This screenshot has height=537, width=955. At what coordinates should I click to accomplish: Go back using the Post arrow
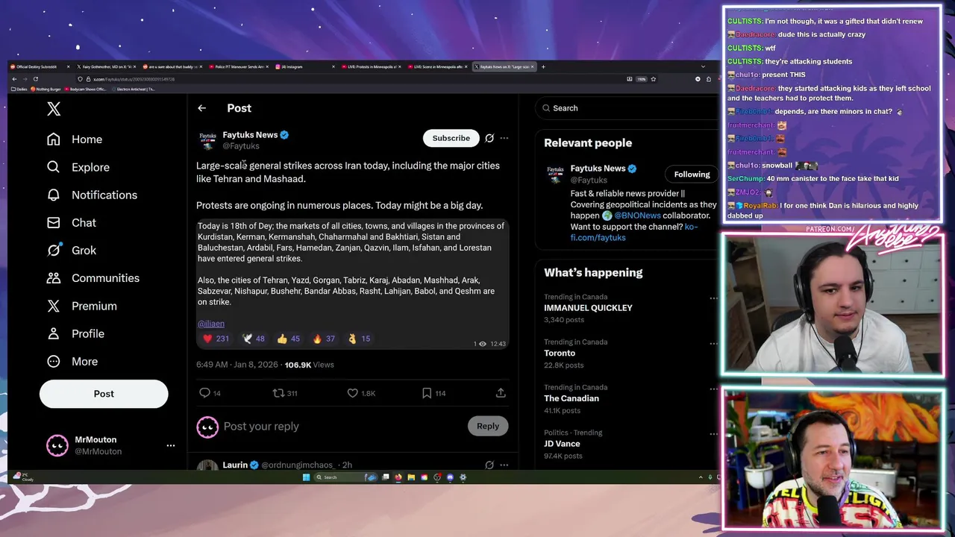click(x=201, y=108)
